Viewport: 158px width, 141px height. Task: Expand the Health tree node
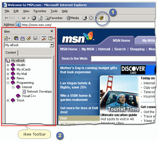[8, 65]
